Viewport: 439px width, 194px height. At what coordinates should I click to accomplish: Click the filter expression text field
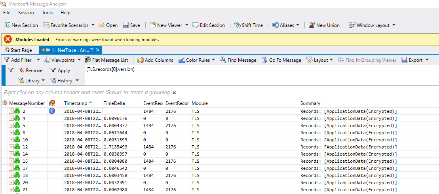tap(262, 75)
